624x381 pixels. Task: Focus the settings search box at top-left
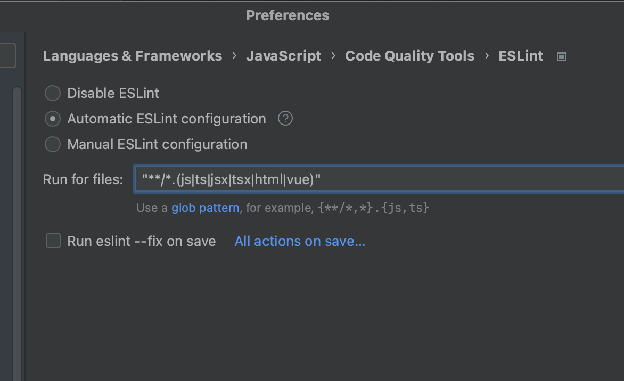click(x=7, y=55)
